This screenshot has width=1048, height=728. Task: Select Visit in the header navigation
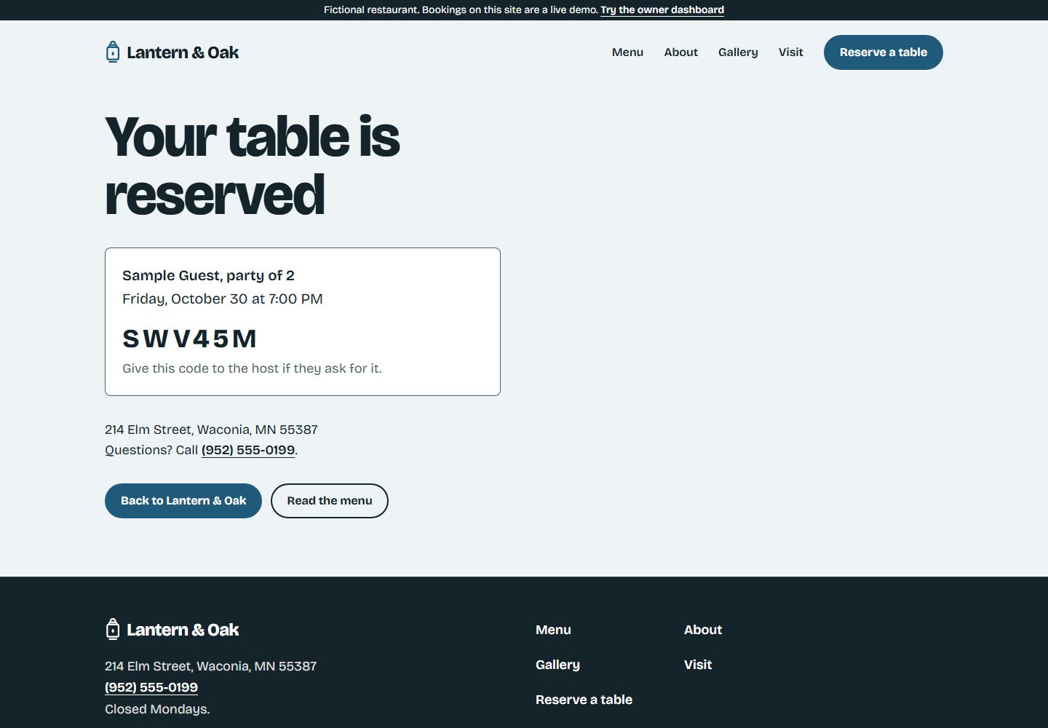coord(790,52)
